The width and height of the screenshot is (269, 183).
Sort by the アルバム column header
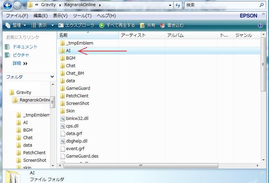191,35
